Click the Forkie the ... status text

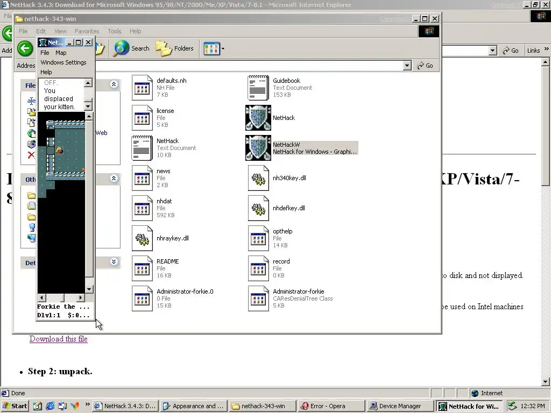pos(63,307)
